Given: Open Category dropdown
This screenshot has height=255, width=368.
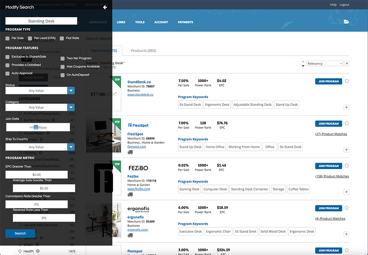Looking at the screenshot, I should point(40,107).
